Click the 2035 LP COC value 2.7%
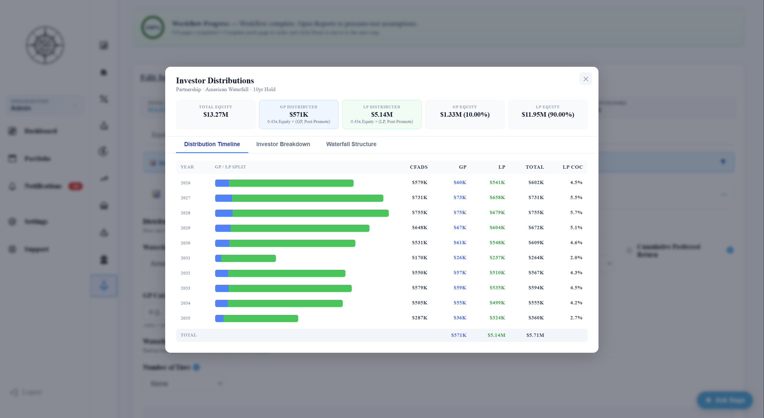Screen dimensions: 764x418 pos(576,318)
